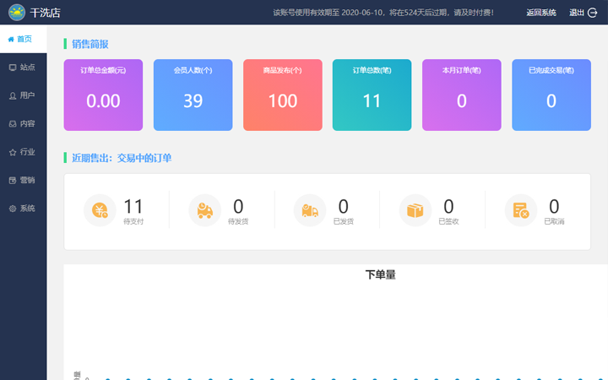
Task: Click the 已发货 truck icon
Action: (x=310, y=210)
